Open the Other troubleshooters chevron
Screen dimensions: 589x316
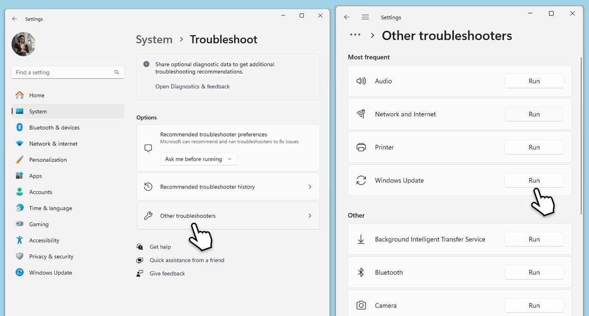pos(310,216)
